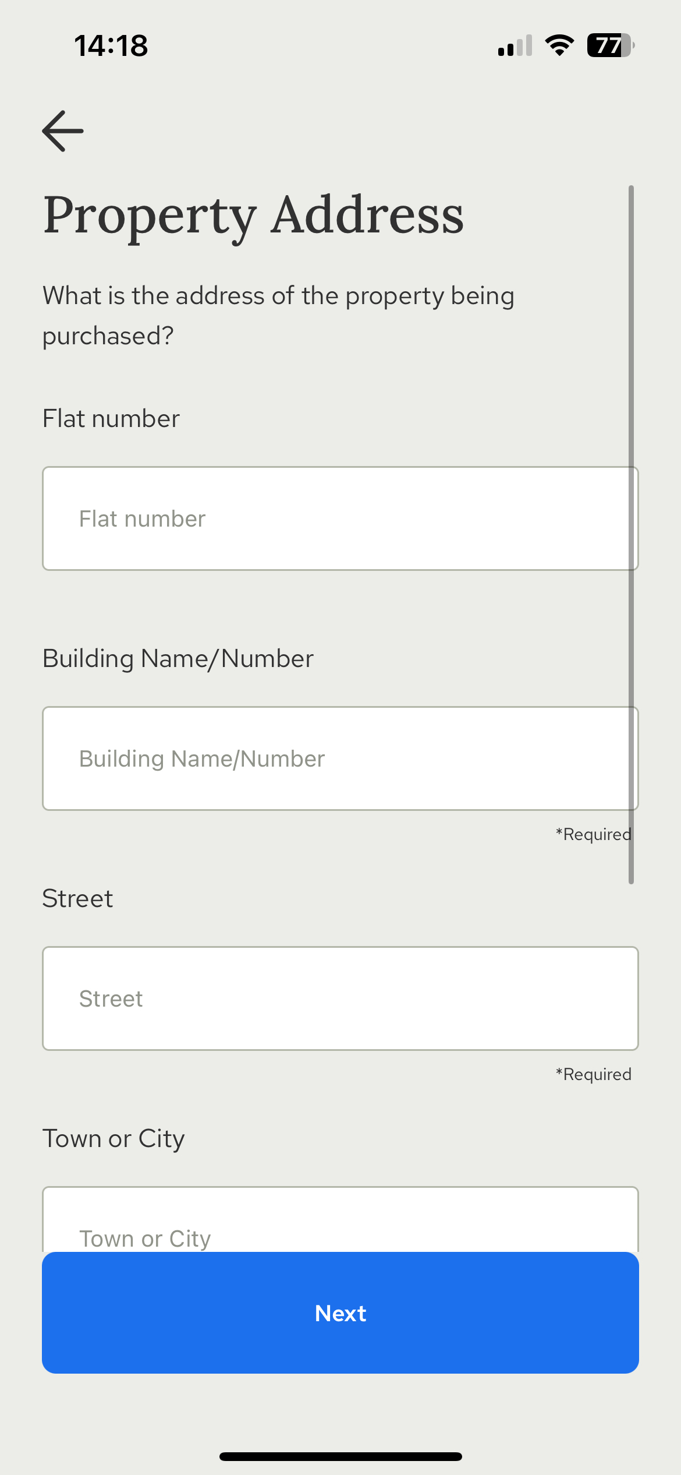Focus the Town or City input field
This screenshot has width=681, height=1475.
[x=340, y=1219]
